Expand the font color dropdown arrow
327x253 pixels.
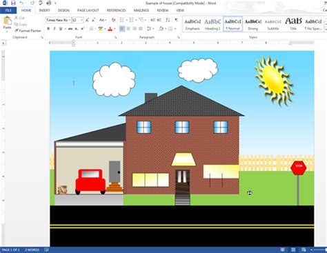(x=115, y=29)
